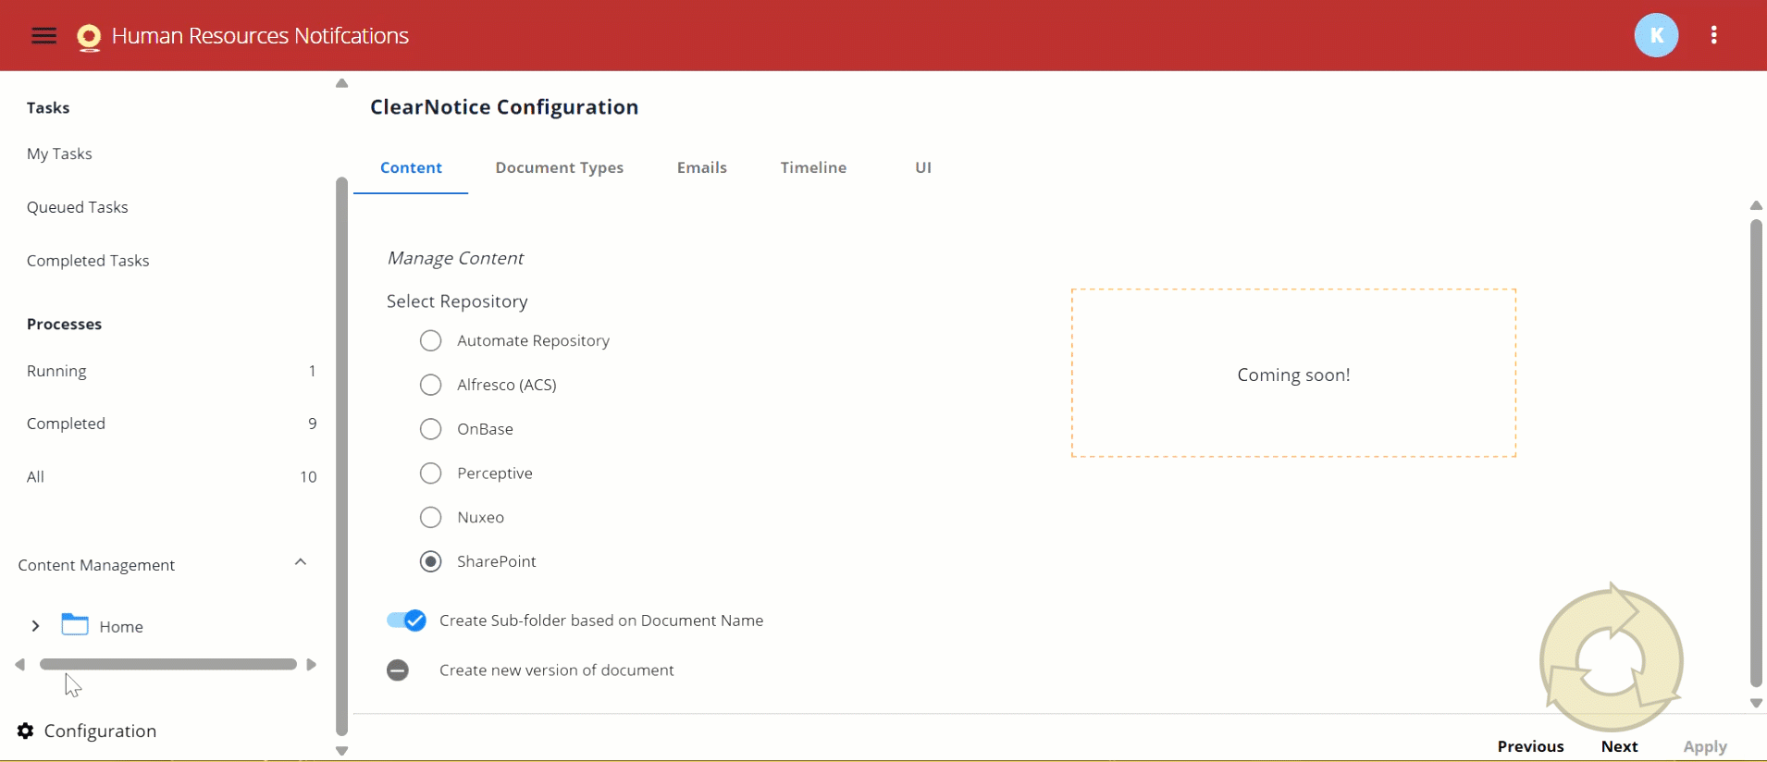Click the Select Repository label
This screenshot has height=762, width=1767.
(x=457, y=301)
